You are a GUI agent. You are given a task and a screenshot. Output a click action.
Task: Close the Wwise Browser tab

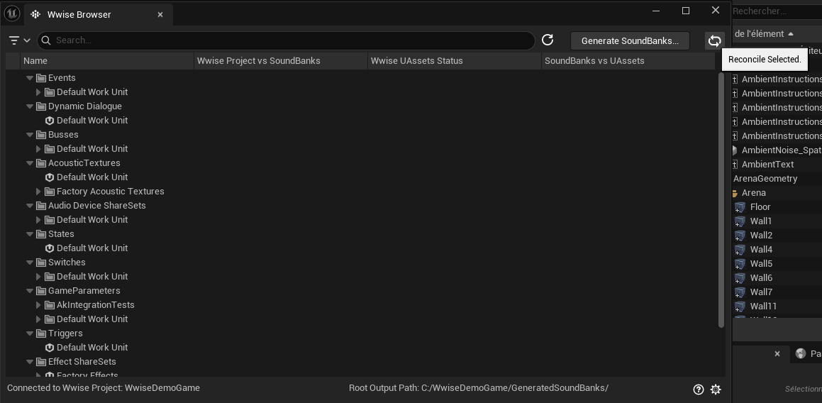160,14
